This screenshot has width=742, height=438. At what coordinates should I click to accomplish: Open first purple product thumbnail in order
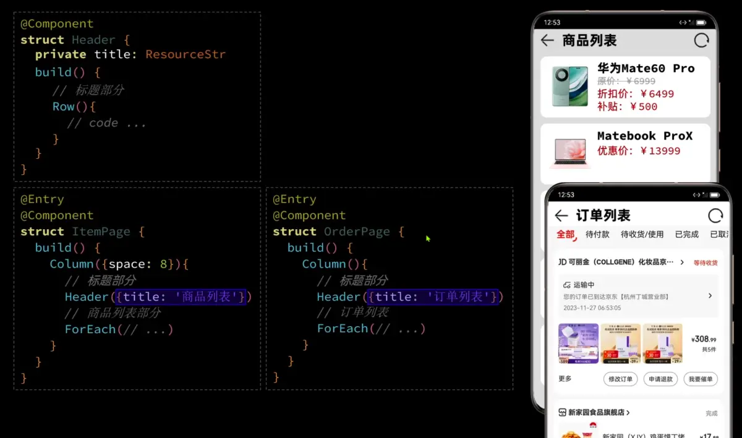click(578, 343)
